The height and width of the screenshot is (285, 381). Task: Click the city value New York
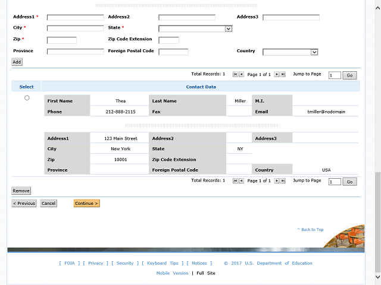pos(120,149)
